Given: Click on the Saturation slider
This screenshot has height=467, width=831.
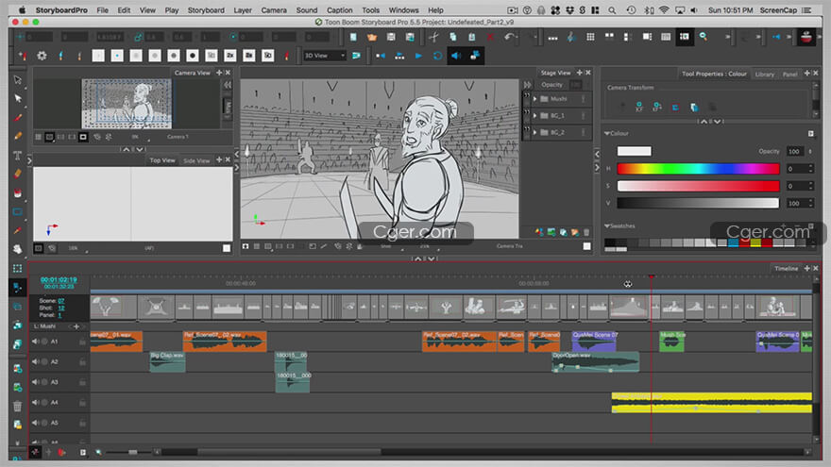Looking at the screenshot, I should (x=698, y=186).
